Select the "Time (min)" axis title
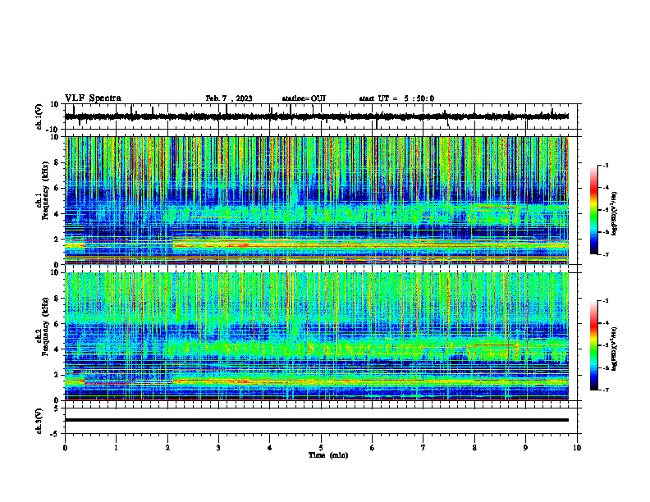650x502 pixels. coord(328,455)
